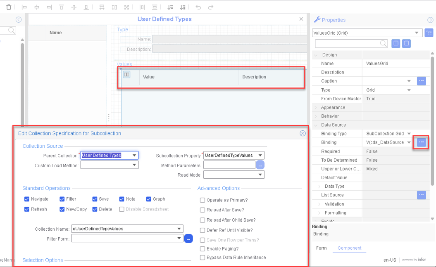Click the distribute horizontally icon
436x267 pixels.
click(142, 7)
